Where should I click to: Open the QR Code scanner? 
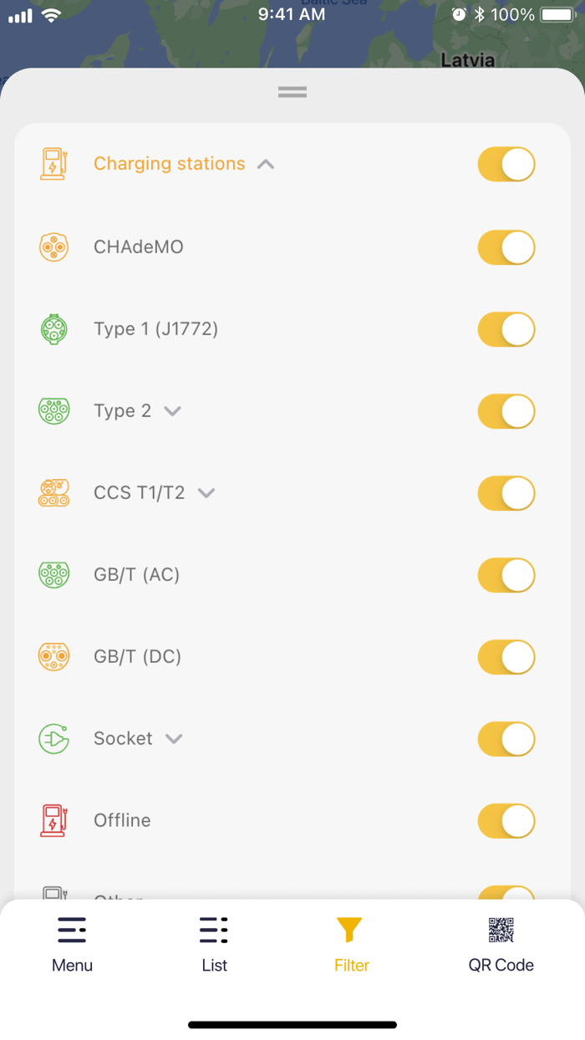pos(501,942)
